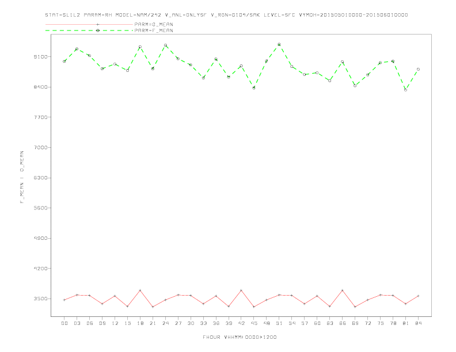456x352 pixels.
Task: Click the green F_MEAN data point at hour 81
Action: (406, 90)
